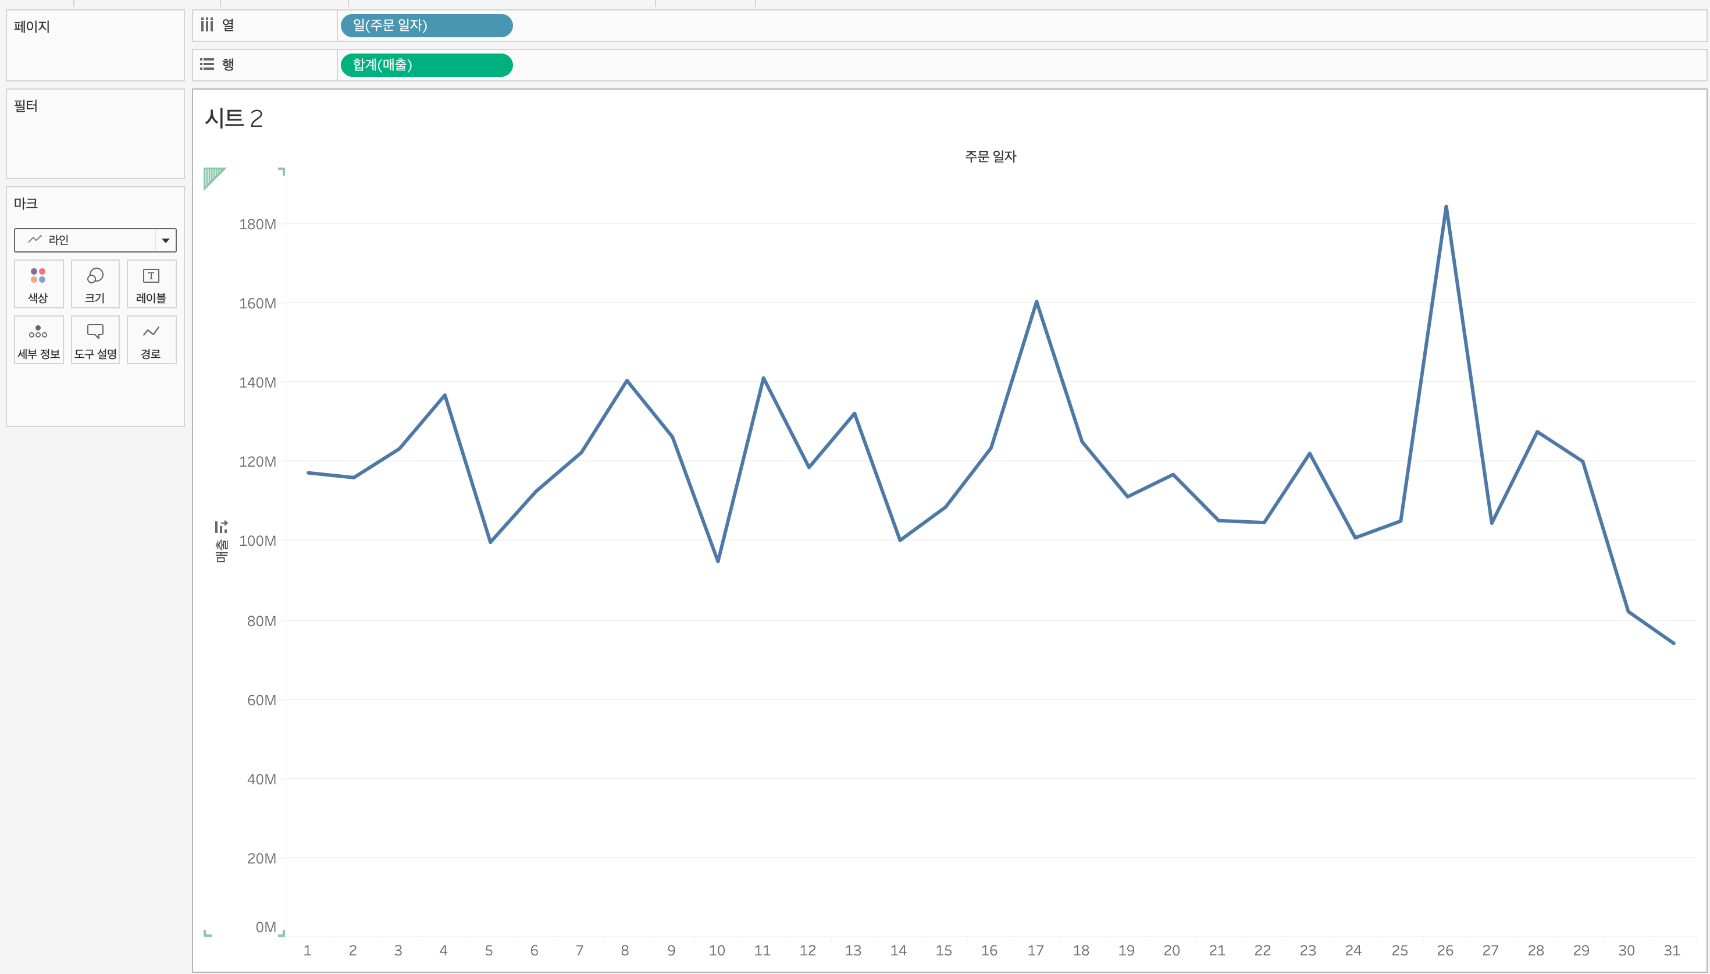
Task: Click the 도구 설명 (Tooltip) marks button
Action: [95, 340]
